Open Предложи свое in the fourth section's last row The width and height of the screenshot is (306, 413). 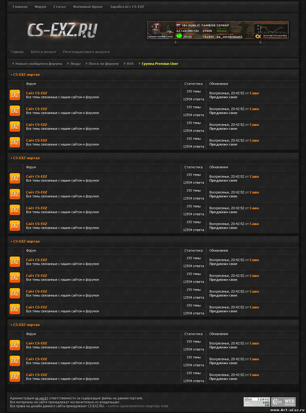223,379
